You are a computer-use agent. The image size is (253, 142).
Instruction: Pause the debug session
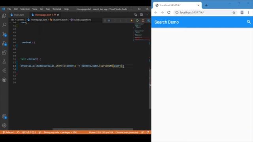110,21
